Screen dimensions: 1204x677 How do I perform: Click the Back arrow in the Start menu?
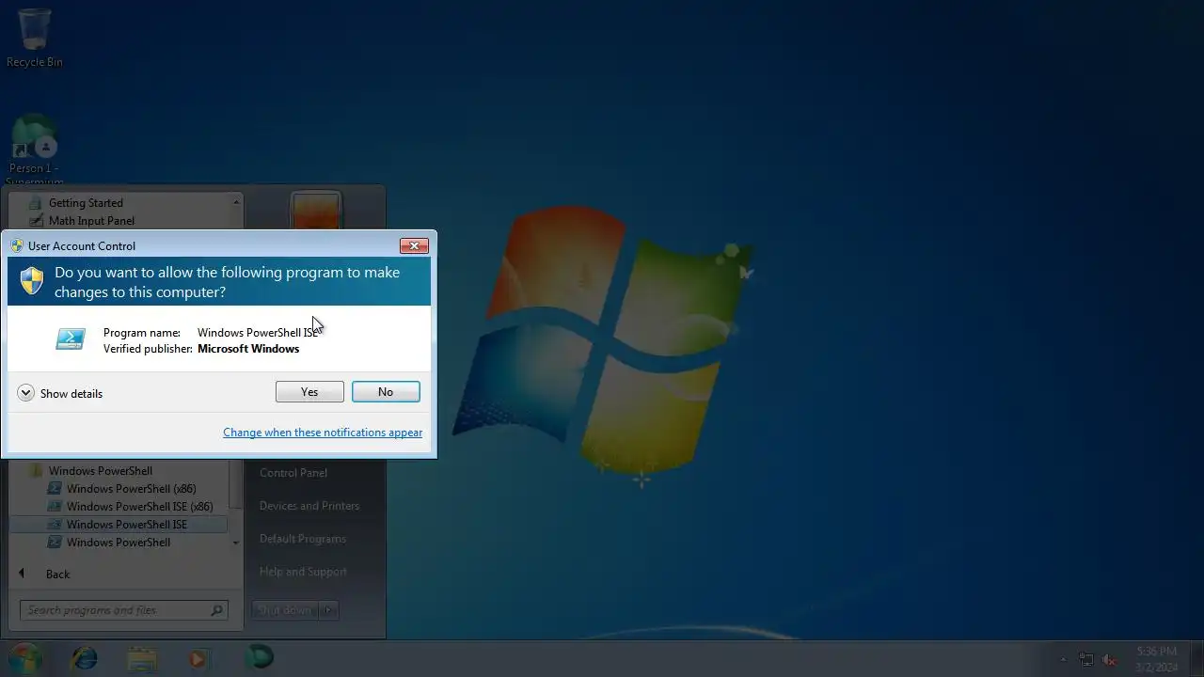[22, 574]
